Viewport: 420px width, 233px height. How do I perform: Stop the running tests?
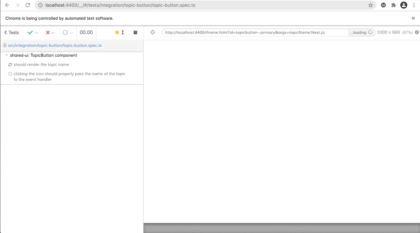tap(135, 32)
